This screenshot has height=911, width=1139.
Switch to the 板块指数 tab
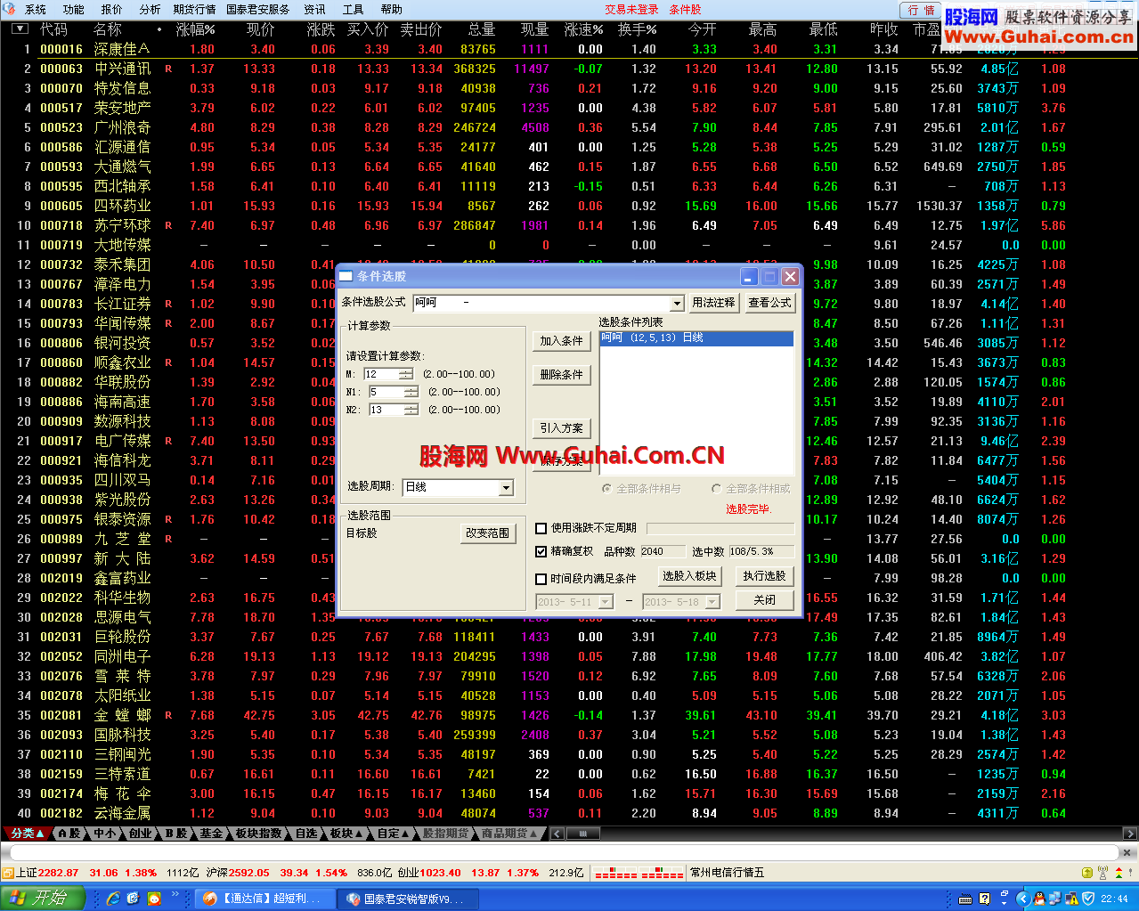click(257, 834)
